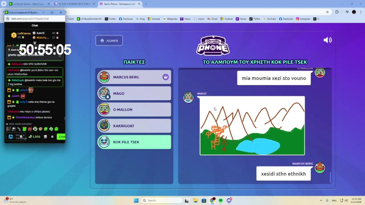365x205 pixels.
Task: Click MAGO's mountain and lake drawing
Action: pyautogui.click(x=252, y=126)
